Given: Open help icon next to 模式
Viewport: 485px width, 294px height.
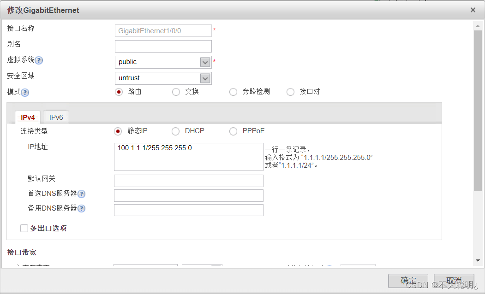Looking at the screenshot, I should coord(25,92).
